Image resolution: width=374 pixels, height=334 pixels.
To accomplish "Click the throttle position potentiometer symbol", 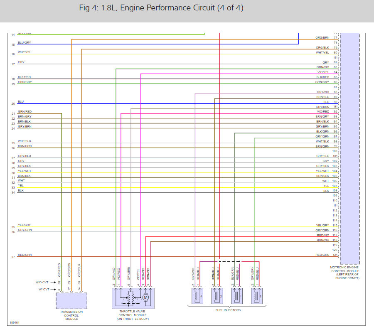I will 130,297.
